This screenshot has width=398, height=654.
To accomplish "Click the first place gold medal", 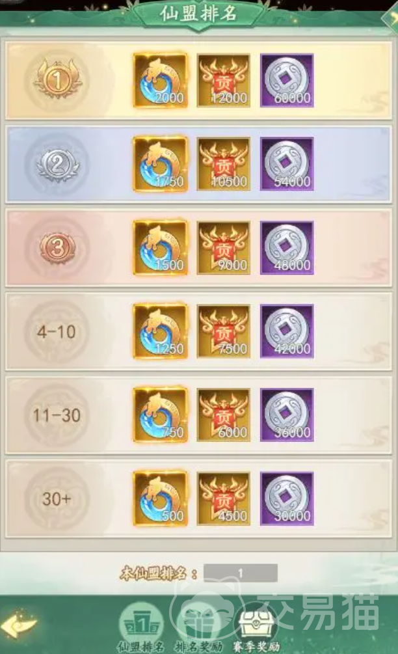I will click(57, 79).
